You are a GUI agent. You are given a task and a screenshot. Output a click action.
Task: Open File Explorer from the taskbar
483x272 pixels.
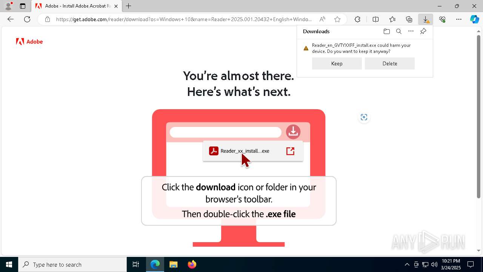tap(173, 264)
